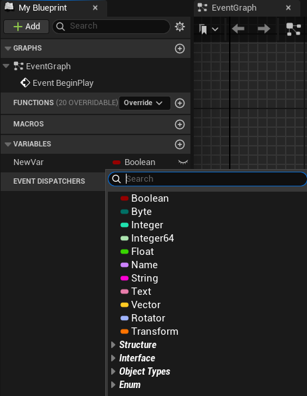Collapse the VARIABLES section

coord(8,144)
